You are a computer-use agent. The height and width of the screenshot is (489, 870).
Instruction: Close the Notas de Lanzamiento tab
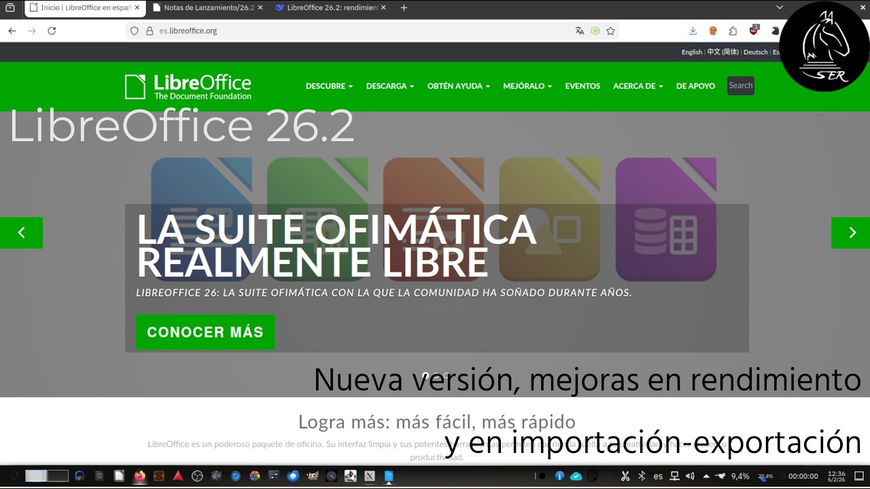tap(260, 7)
